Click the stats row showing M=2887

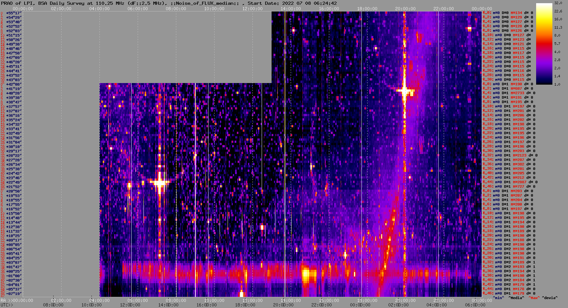point(510,182)
